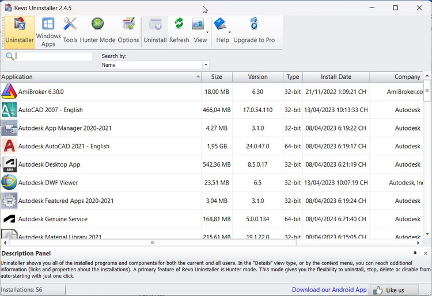Screen dimensions: 432x296
Task: Click Upgrade to Pro
Action: click(x=254, y=32)
